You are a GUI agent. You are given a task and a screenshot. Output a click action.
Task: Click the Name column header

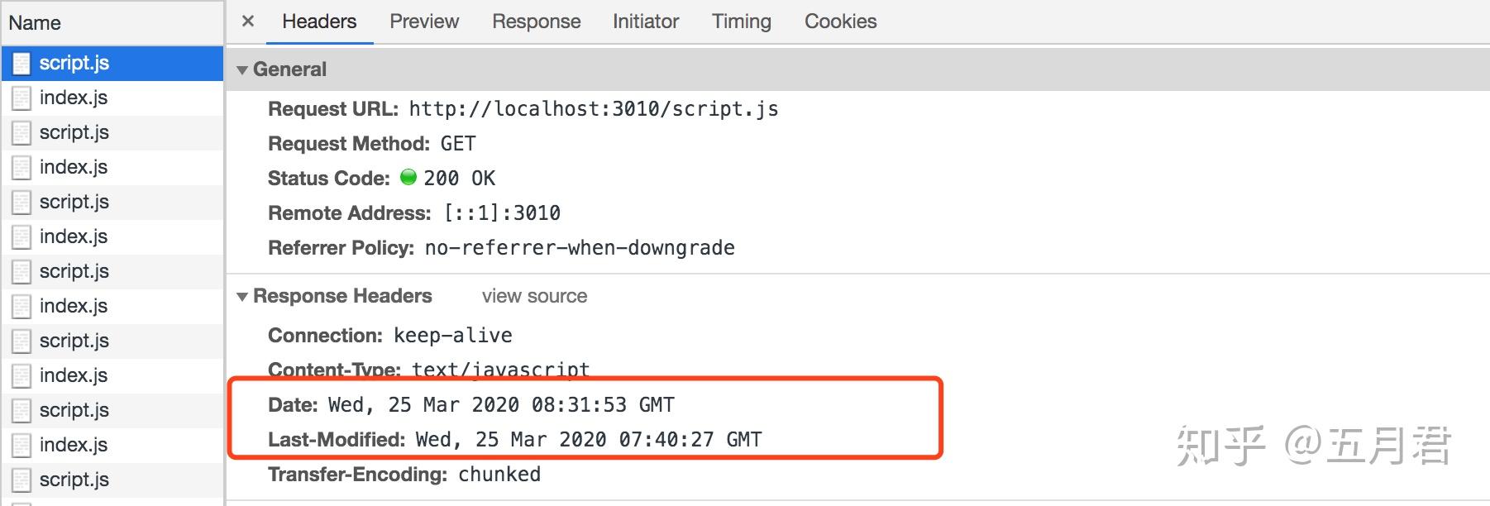click(112, 23)
